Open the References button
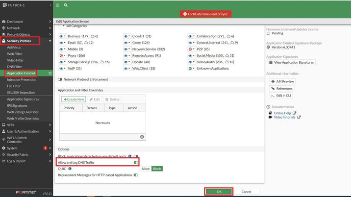351x197 pixels. (281, 89)
